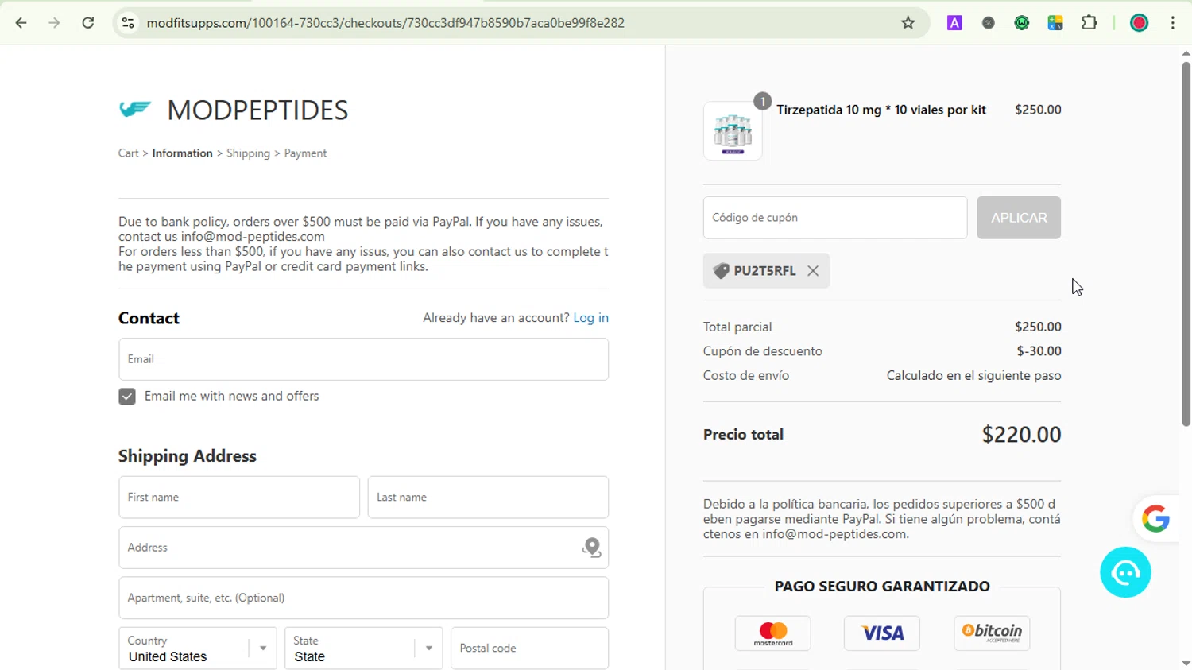The height and width of the screenshot is (670, 1192).
Task: Use the location pin in Address field
Action: (591, 547)
